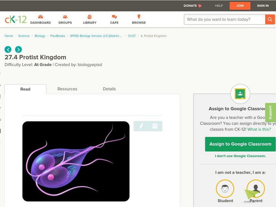Open the notes tool on the image
The height and width of the screenshot is (207, 276).
click(x=155, y=126)
